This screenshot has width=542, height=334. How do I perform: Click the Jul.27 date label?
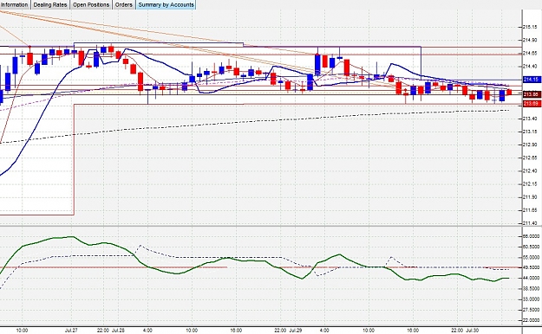point(70,331)
